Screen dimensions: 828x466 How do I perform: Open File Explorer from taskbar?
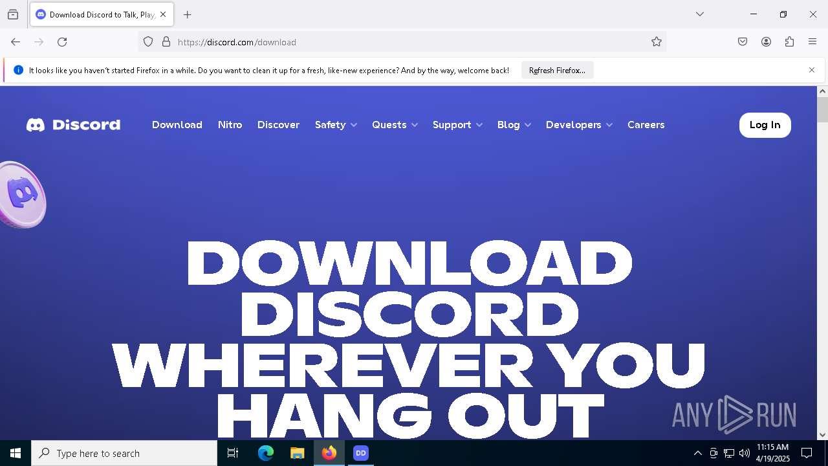297,453
